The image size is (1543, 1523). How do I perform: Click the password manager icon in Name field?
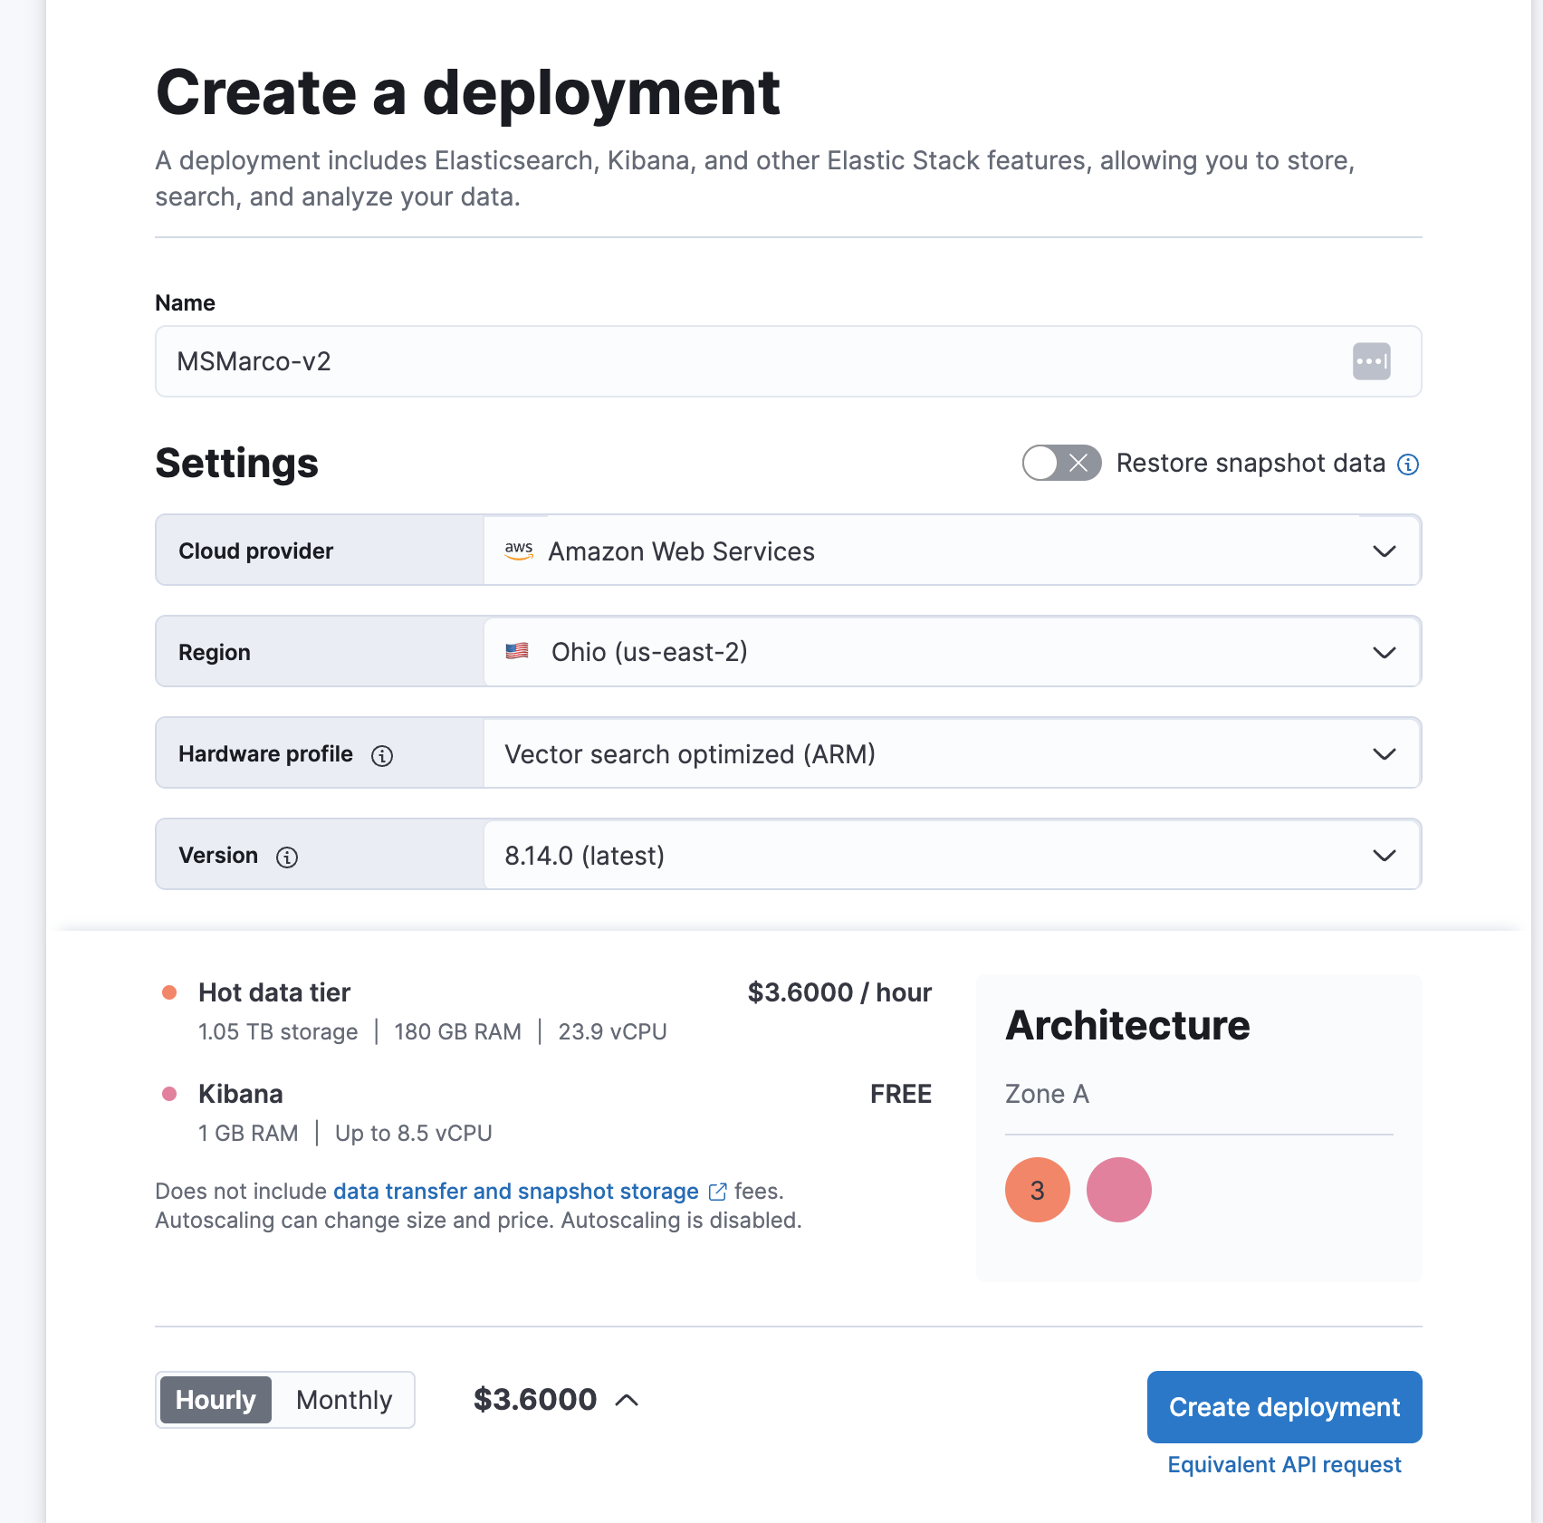tap(1371, 361)
